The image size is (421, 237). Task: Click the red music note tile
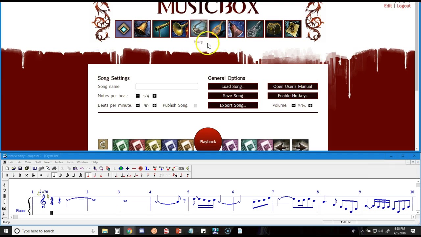[137, 145]
